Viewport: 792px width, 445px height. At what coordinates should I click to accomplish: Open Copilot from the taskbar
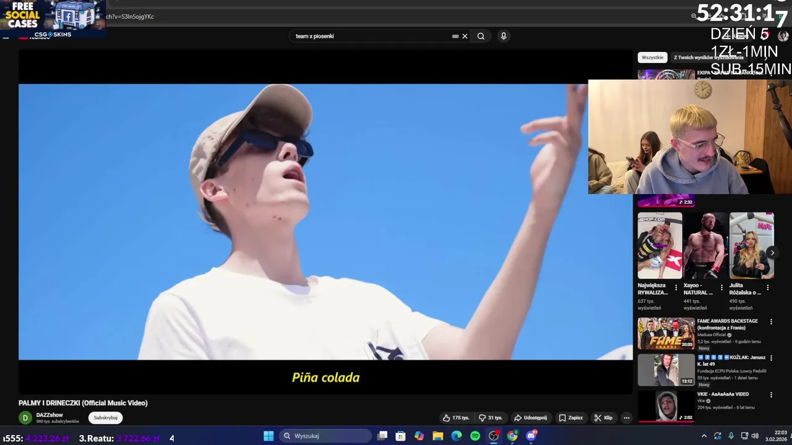(x=420, y=436)
